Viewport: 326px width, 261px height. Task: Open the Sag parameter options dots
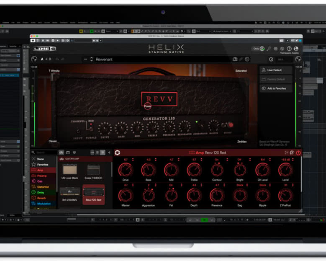247,185
